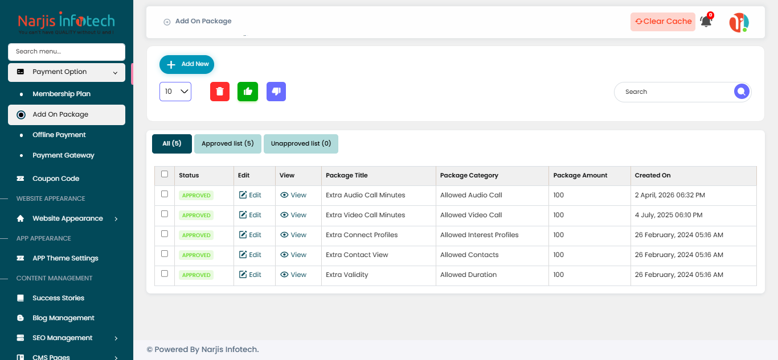Click date 4 July, 2025 06:10 PM
The image size is (778, 360).
(x=669, y=215)
